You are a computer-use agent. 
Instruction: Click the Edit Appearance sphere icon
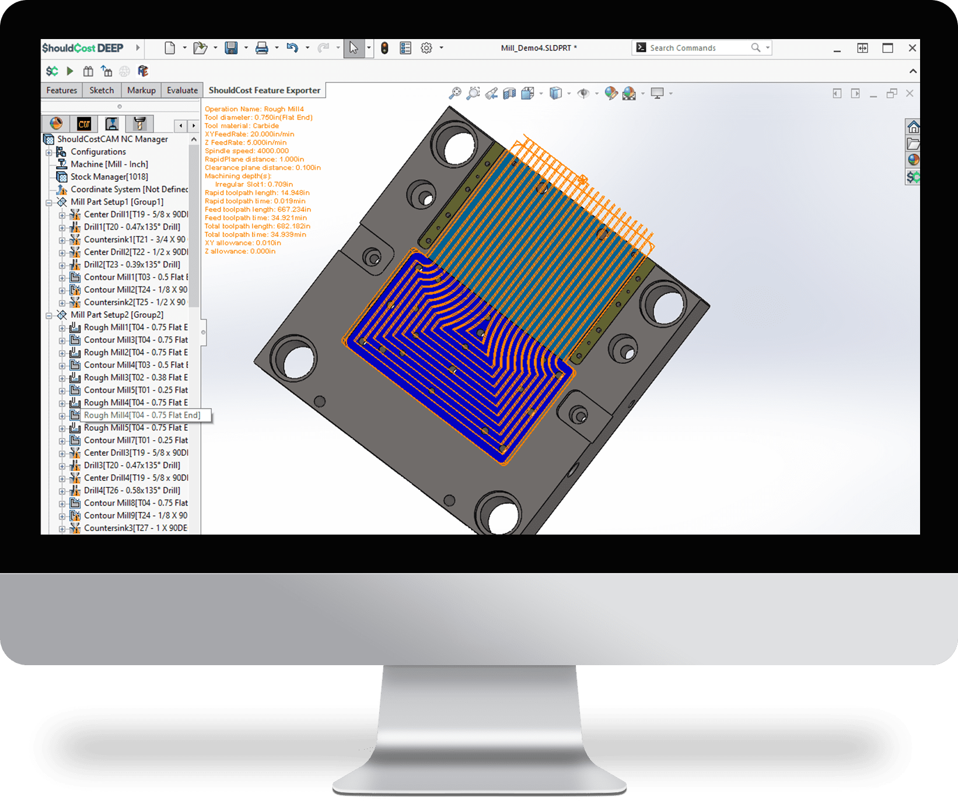point(611,93)
